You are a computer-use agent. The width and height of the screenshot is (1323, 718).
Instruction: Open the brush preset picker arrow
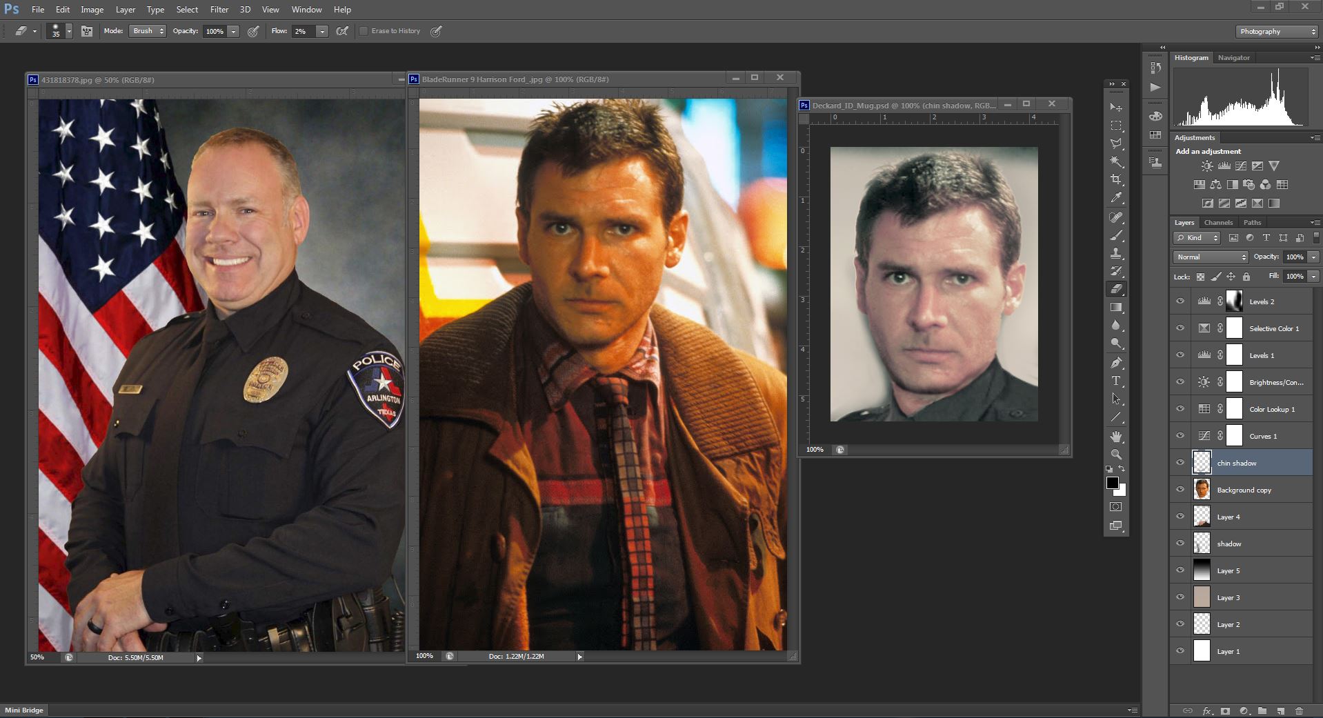click(x=69, y=32)
